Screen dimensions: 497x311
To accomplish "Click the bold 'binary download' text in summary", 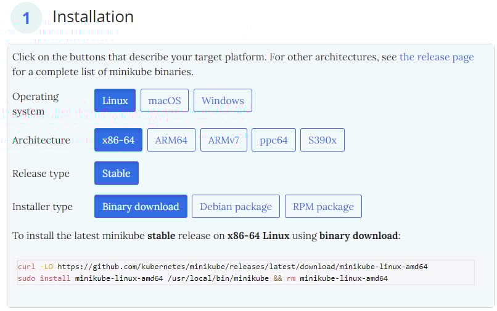I will [358, 236].
